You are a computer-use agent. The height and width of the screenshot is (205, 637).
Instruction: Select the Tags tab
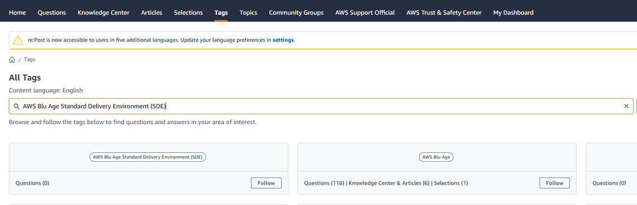pyautogui.click(x=221, y=13)
